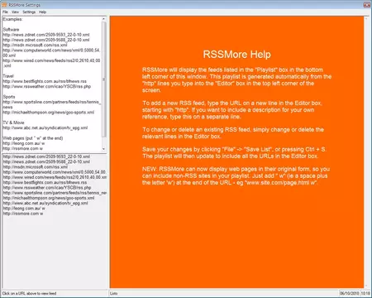Open the Help menu
This screenshot has height=298, width=372.
pos(42,12)
